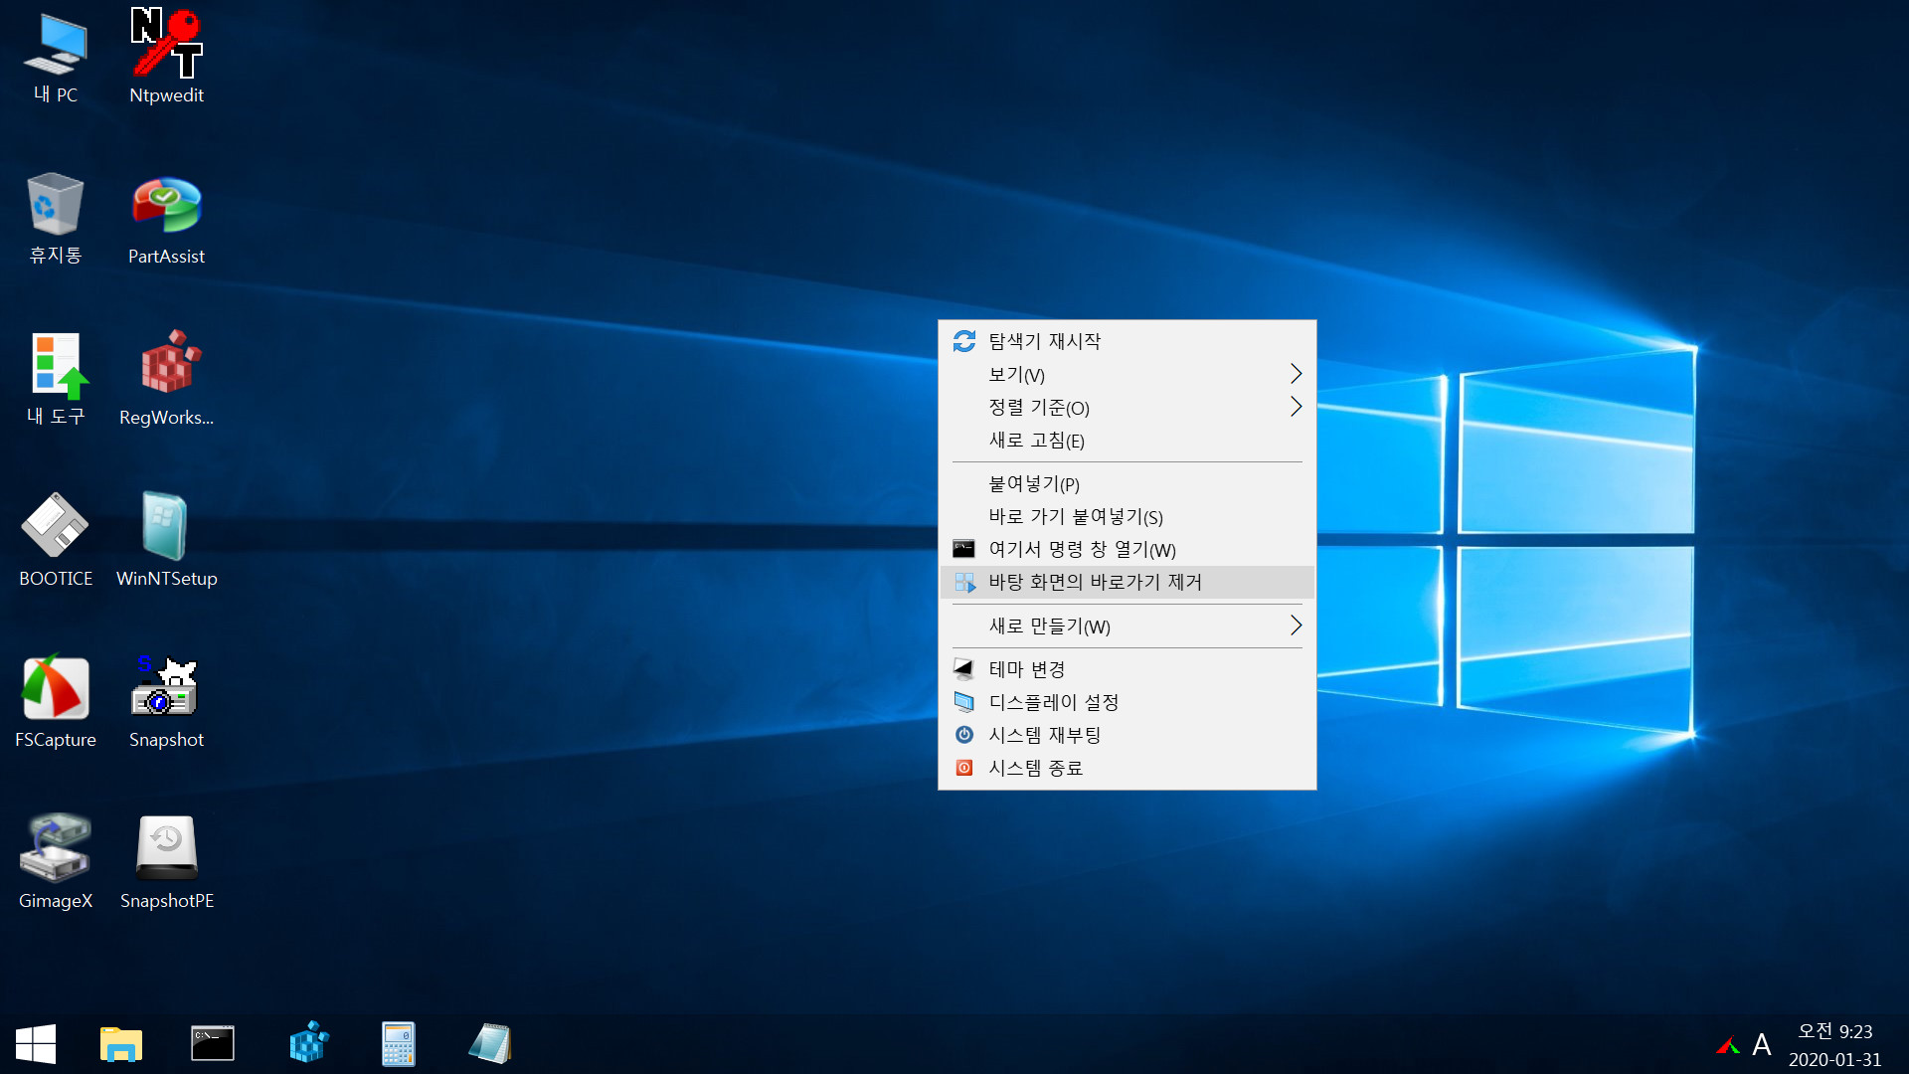
Task: Select the 내 도구 desktop icon
Action: tap(56, 380)
